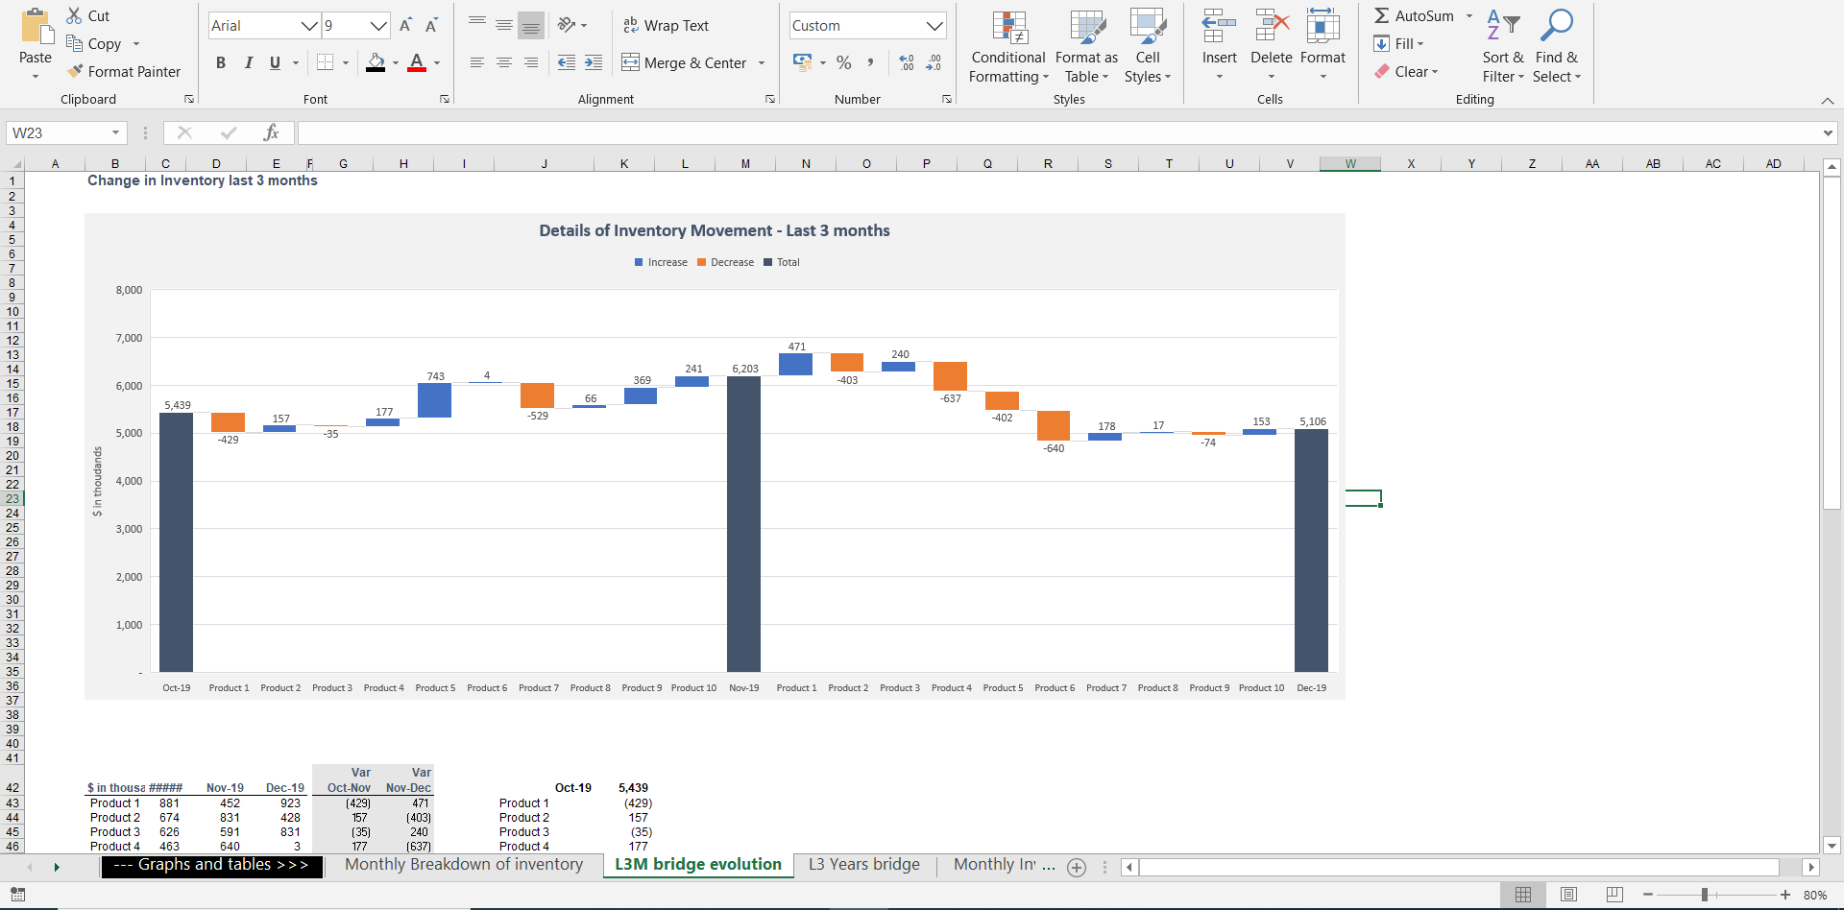This screenshot has height=910, width=1844.
Task: Click the Decrease Decimal icon
Action: tap(934, 62)
